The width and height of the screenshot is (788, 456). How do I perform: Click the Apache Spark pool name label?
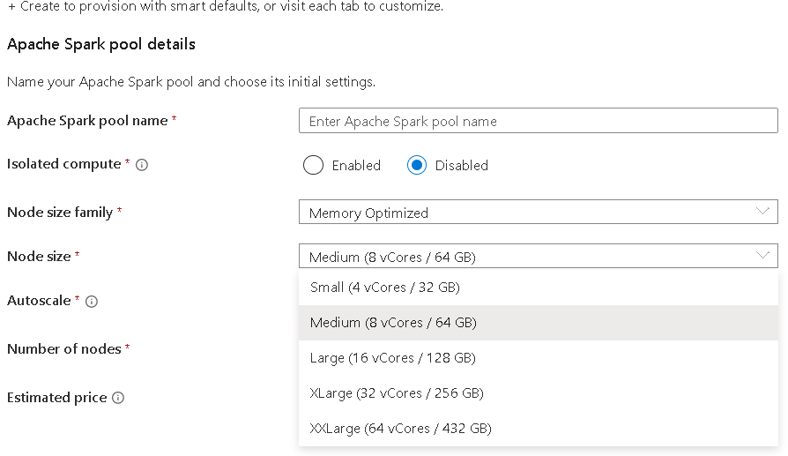(x=87, y=121)
